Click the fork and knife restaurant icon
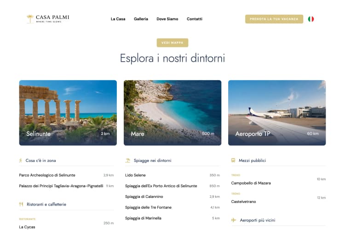Viewport: 345px width, 230px height. tap(21, 204)
